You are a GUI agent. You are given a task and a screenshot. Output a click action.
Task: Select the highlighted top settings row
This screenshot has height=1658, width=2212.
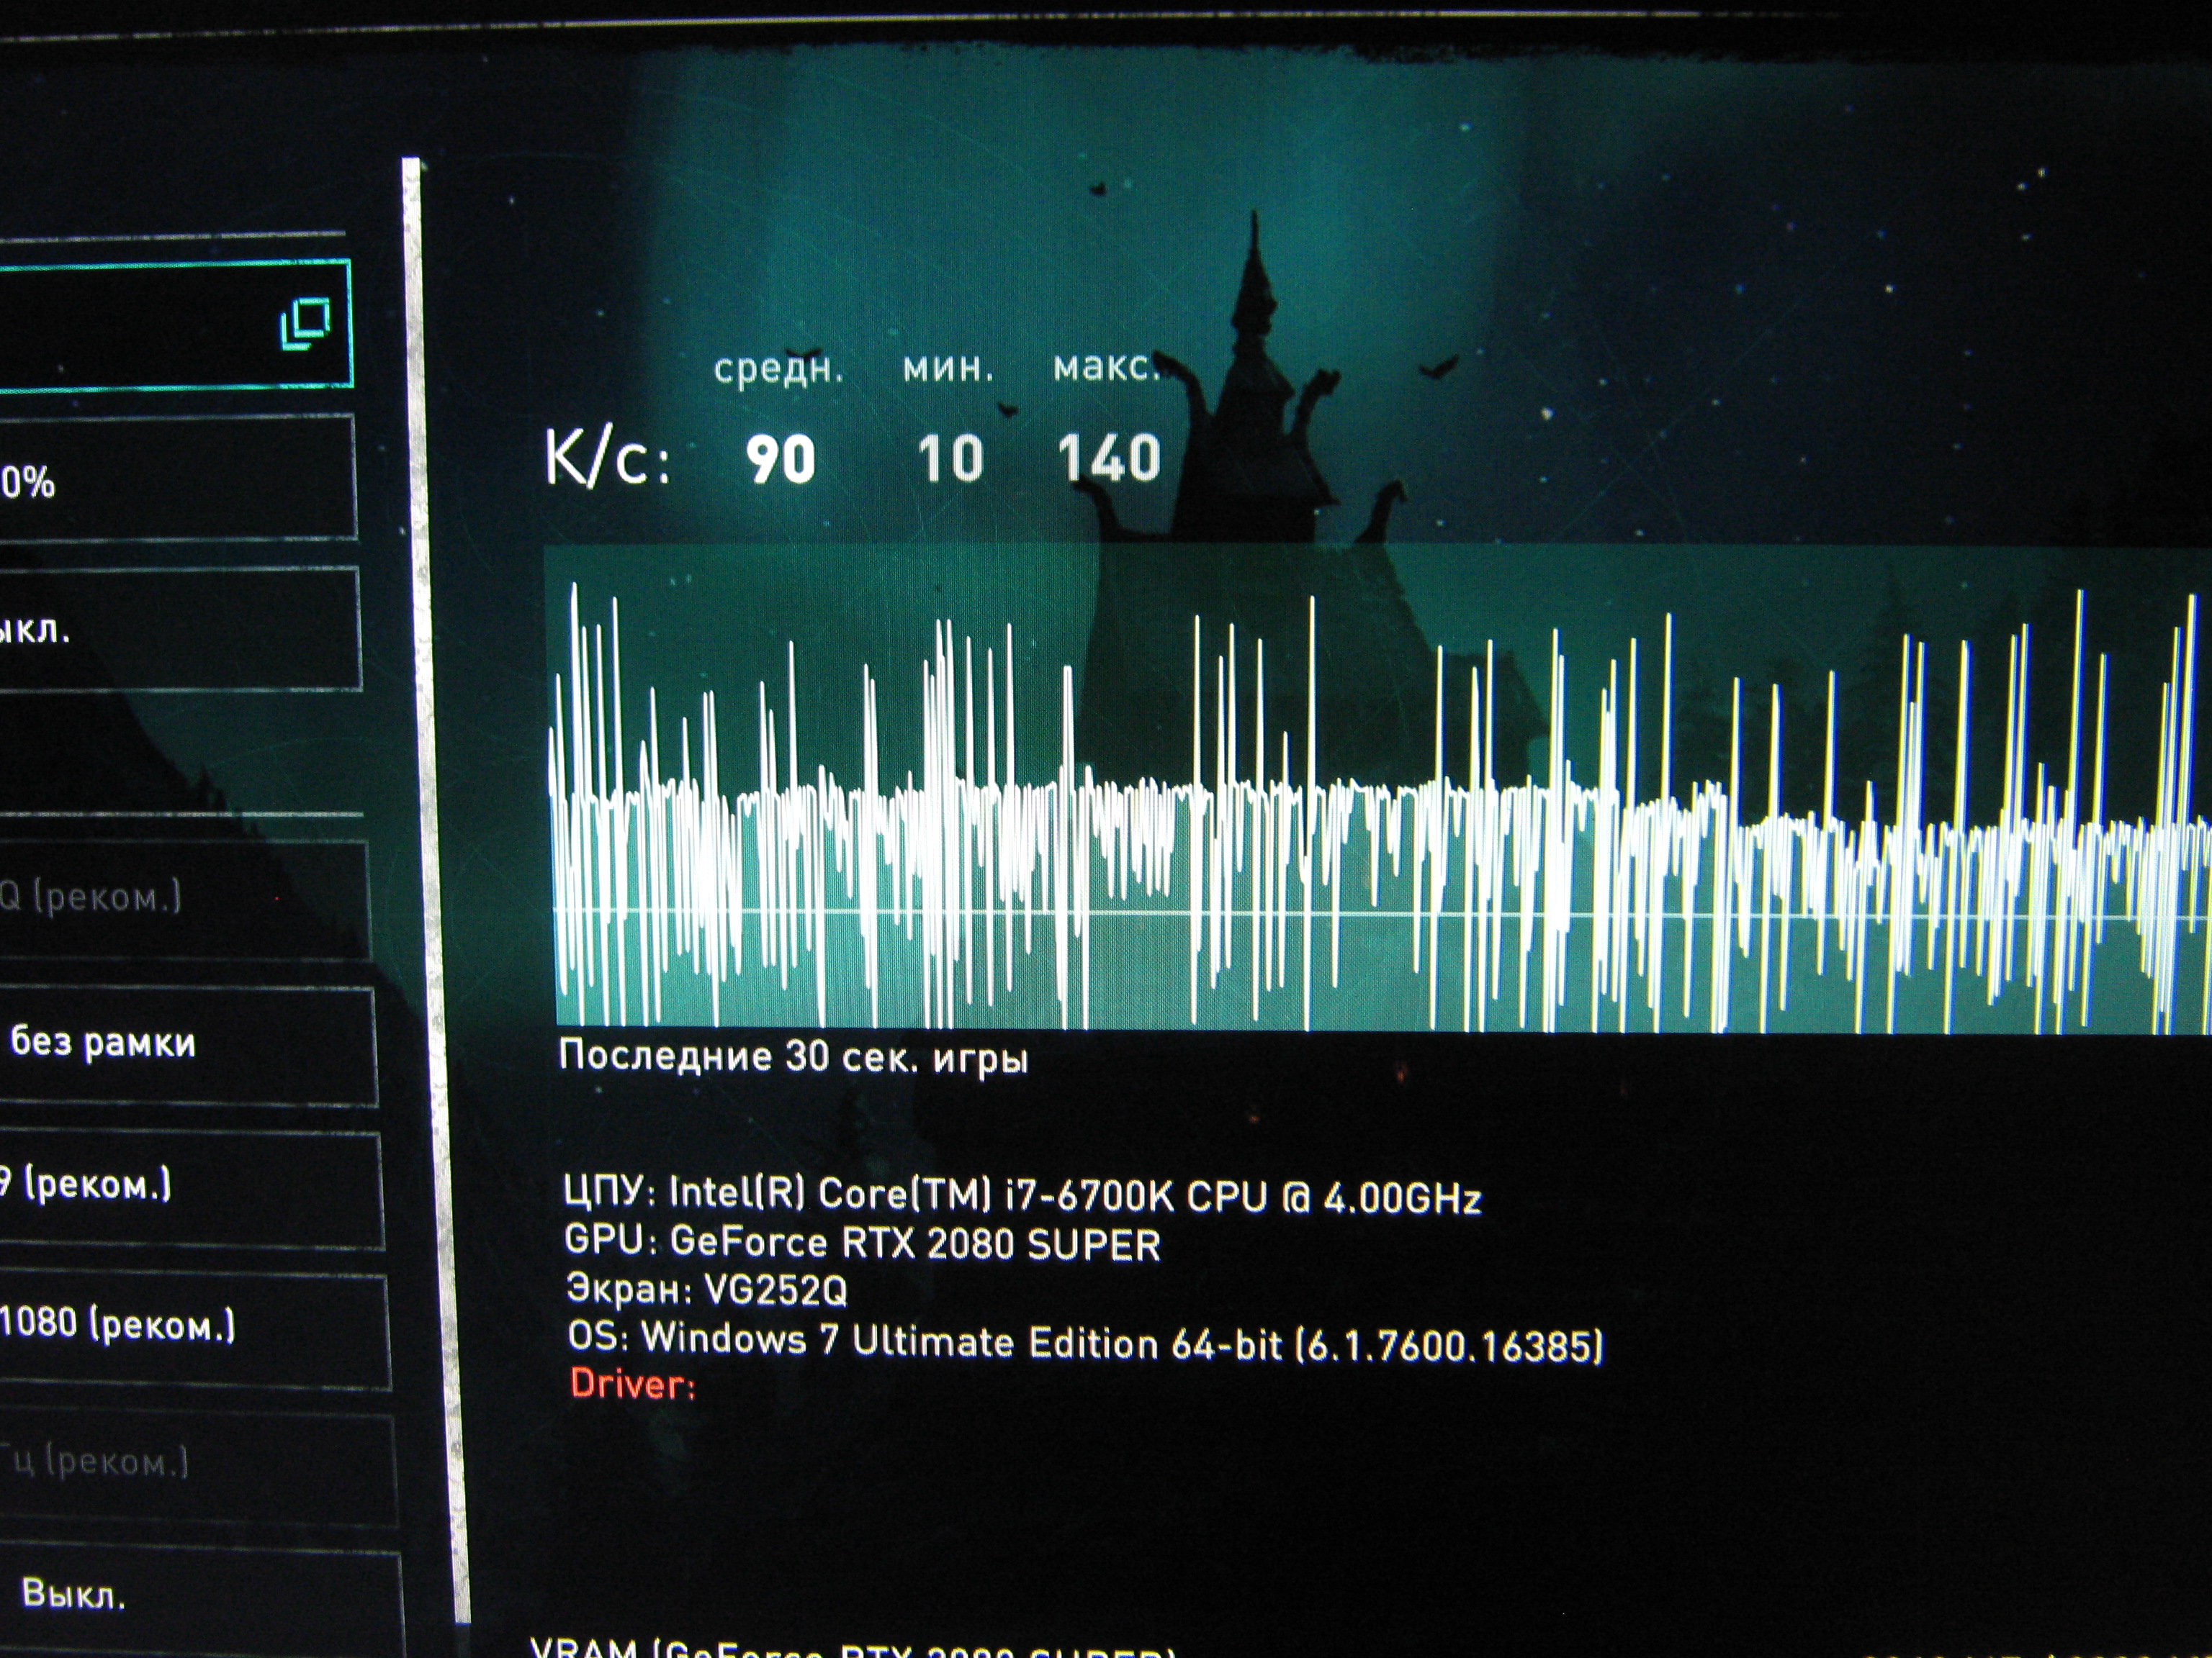tap(150, 324)
